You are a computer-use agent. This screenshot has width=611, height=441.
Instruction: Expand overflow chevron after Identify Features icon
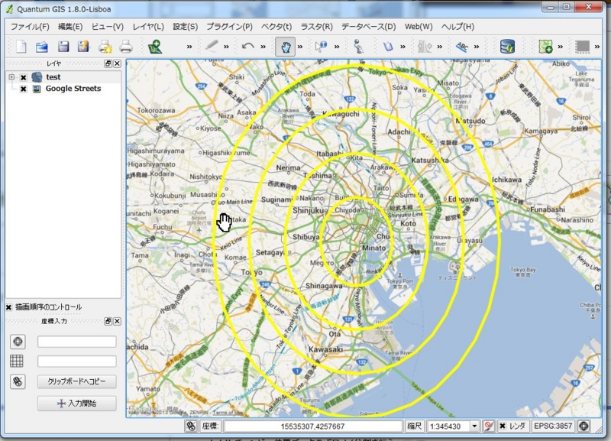337,47
